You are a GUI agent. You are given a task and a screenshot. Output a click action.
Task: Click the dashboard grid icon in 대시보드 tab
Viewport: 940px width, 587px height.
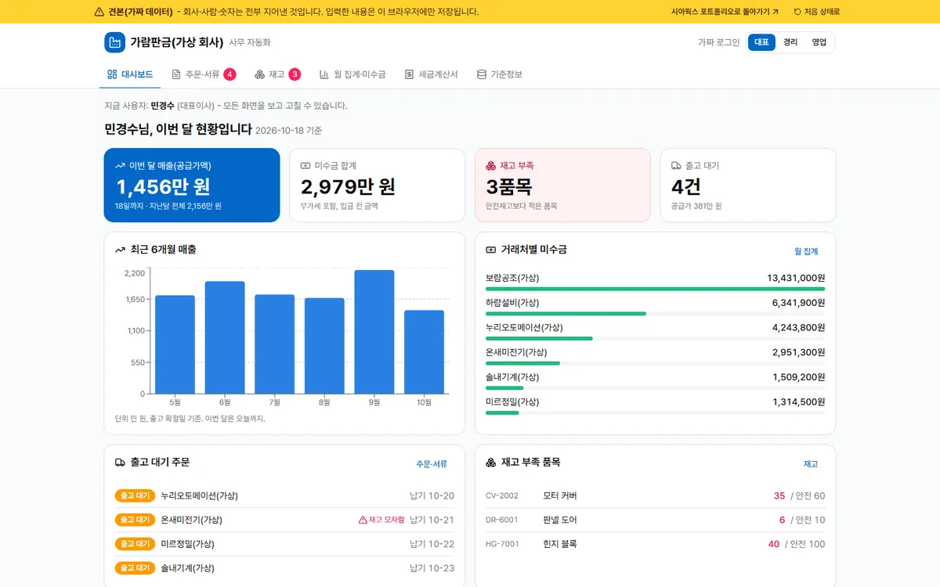[x=112, y=74]
